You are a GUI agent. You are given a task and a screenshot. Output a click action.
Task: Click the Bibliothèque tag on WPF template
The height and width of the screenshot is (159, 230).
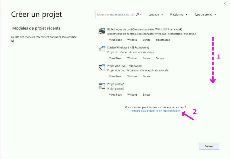click(x=163, y=40)
